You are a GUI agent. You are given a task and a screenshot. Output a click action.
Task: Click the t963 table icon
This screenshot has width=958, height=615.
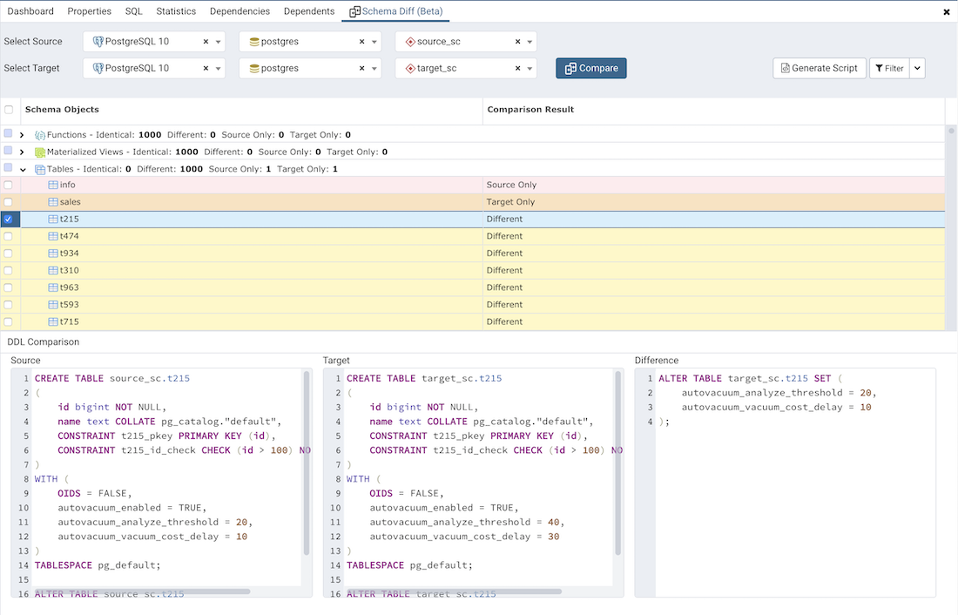point(53,287)
